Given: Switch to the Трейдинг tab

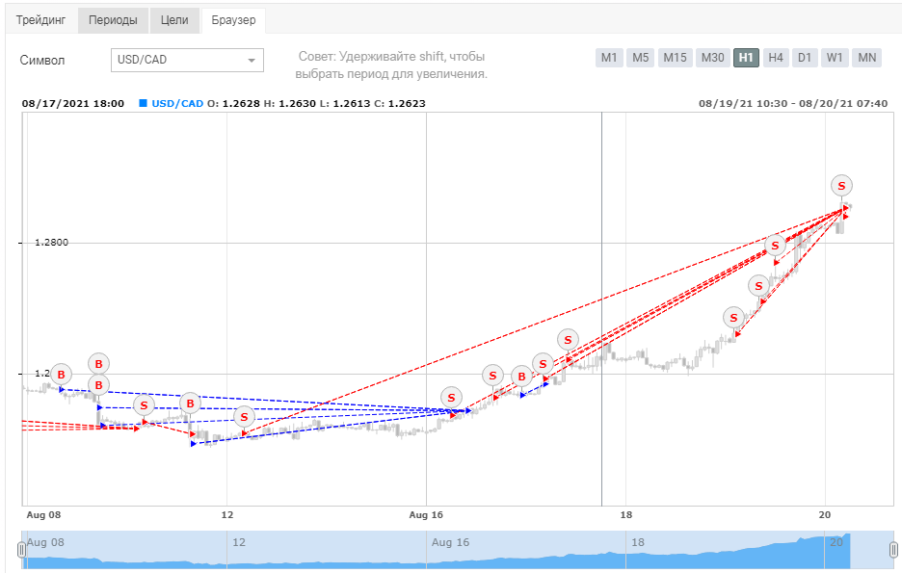Looking at the screenshot, I should (x=40, y=20).
